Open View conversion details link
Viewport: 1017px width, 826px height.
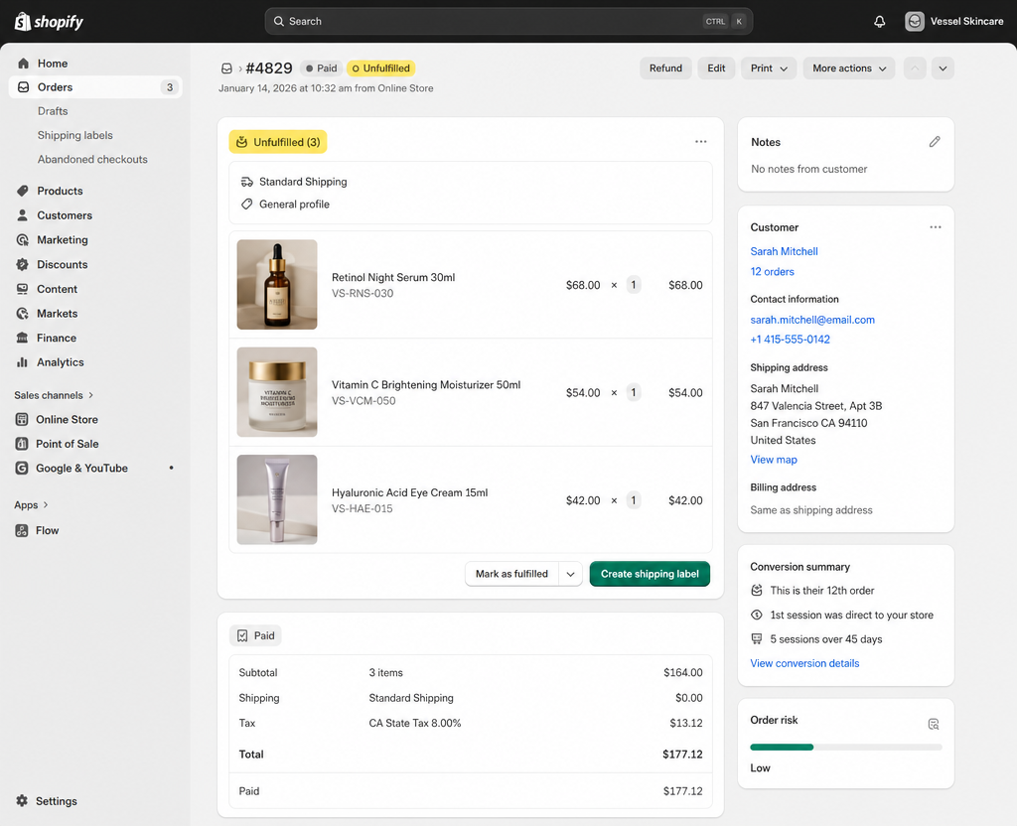pyautogui.click(x=804, y=663)
